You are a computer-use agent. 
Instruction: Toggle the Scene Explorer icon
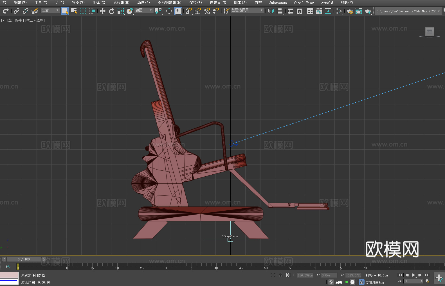point(291,11)
